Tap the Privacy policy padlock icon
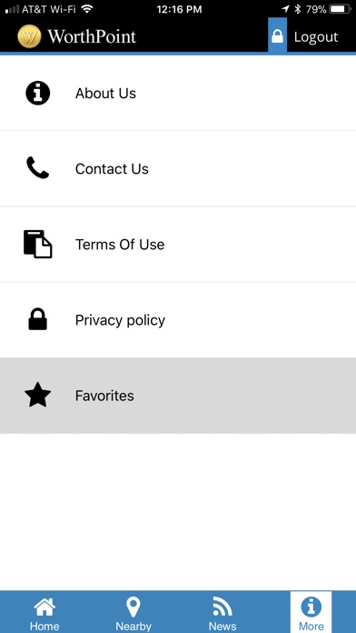Screen dimensions: 356x633 coord(37,319)
